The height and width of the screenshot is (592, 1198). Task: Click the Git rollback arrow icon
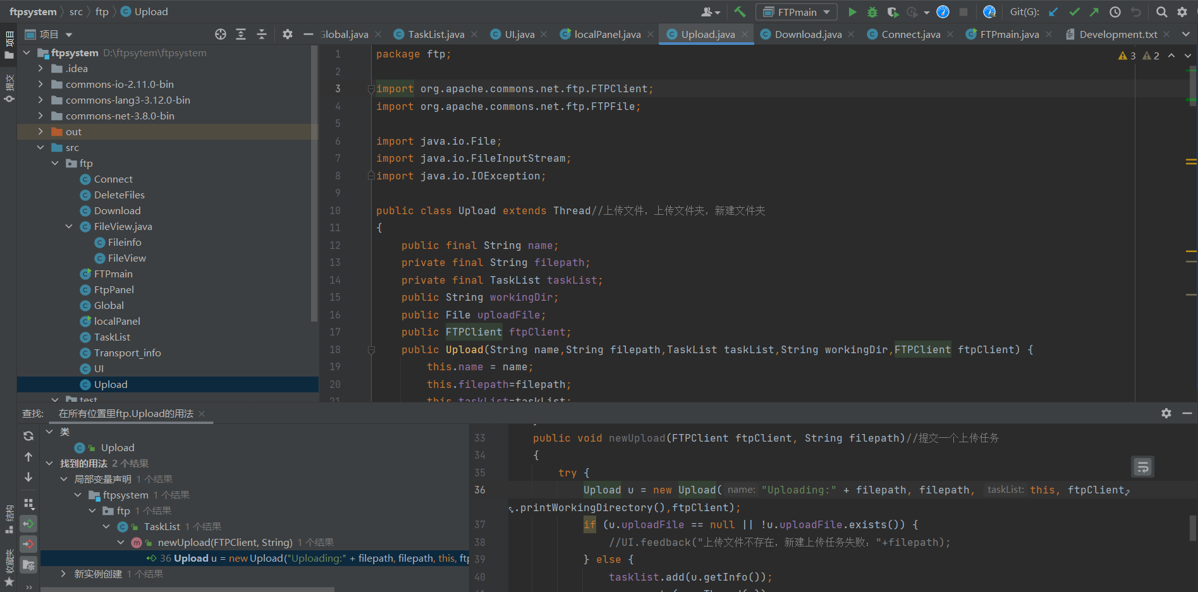pyautogui.click(x=1136, y=11)
